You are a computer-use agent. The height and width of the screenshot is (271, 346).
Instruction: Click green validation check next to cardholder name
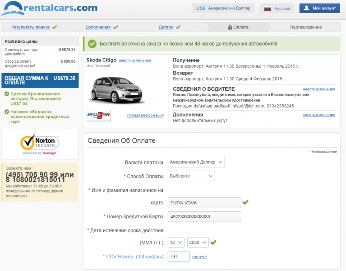point(245,202)
